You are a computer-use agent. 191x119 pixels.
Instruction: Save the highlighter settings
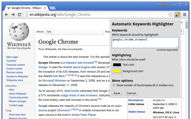(x=117, y=93)
